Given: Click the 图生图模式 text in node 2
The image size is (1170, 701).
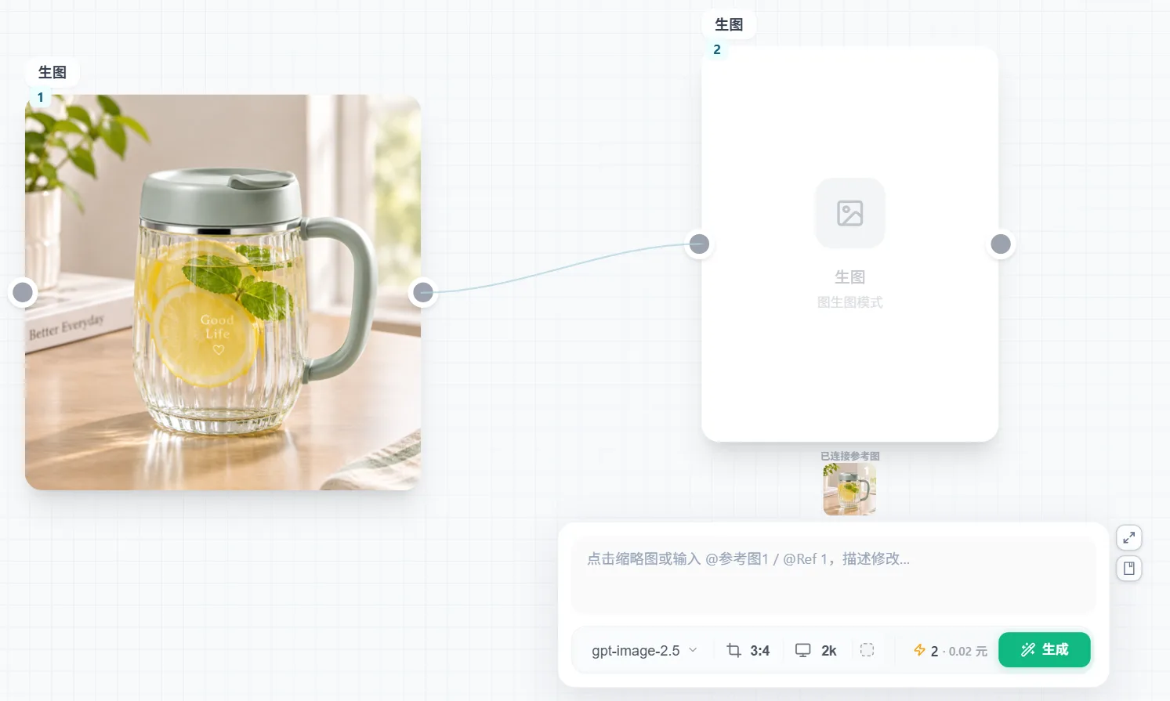Looking at the screenshot, I should point(850,302).
